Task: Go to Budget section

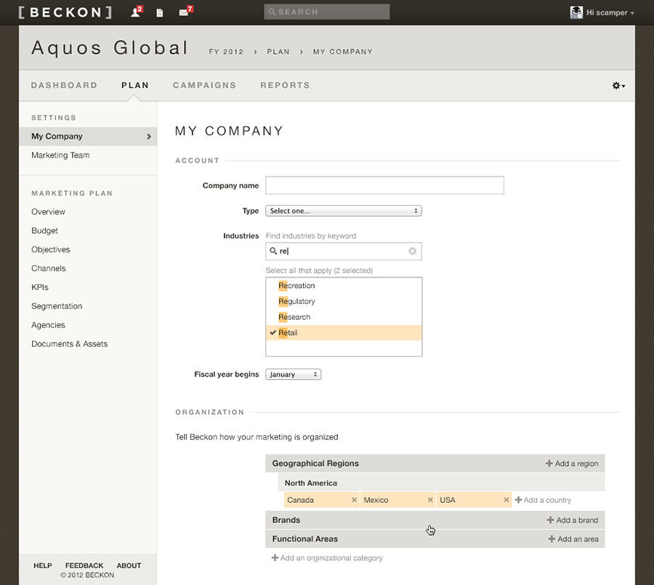Action: (x=44, y=231)
